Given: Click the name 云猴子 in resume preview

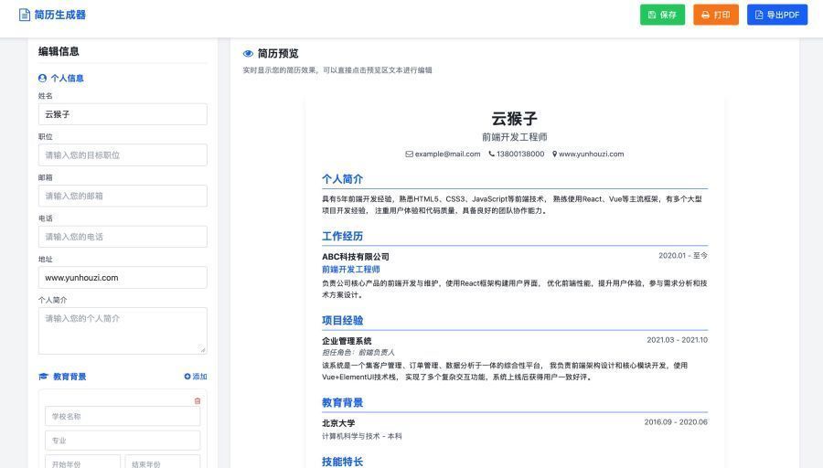Looking at the screenshot, I should click(514, 119).
